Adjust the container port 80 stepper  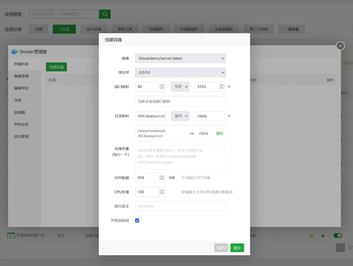tap(161, 86)
